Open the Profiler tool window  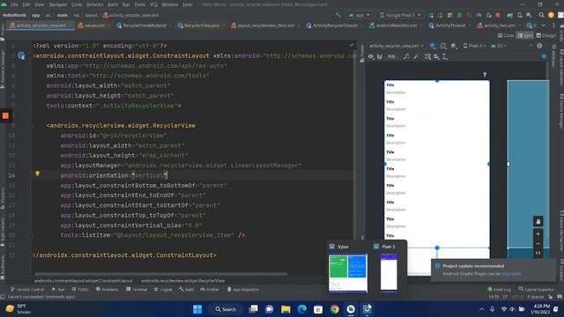[x=210, y=290]
